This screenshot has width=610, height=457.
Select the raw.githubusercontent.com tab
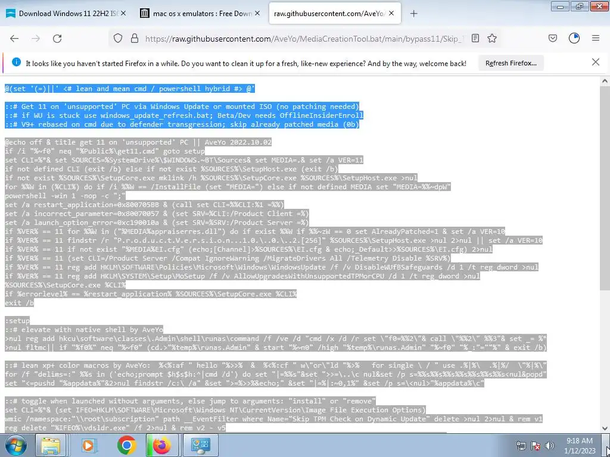(x=335, y=14)
